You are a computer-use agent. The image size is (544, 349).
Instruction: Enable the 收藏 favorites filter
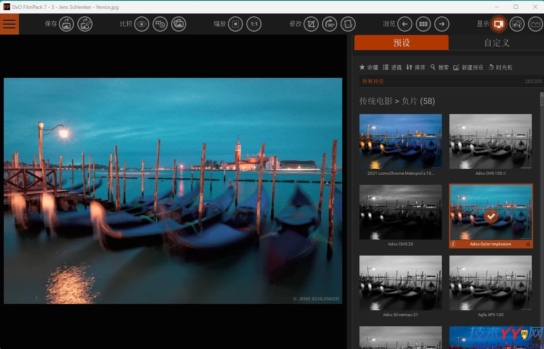[369, 67]
